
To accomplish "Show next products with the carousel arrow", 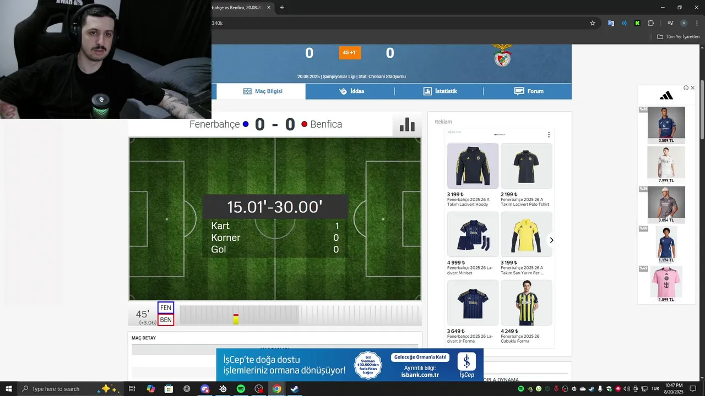I will 551,240.
